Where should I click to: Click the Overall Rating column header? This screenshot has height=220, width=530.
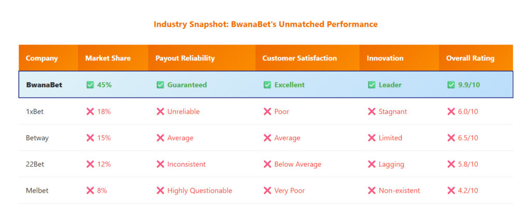tap(470, 58)
